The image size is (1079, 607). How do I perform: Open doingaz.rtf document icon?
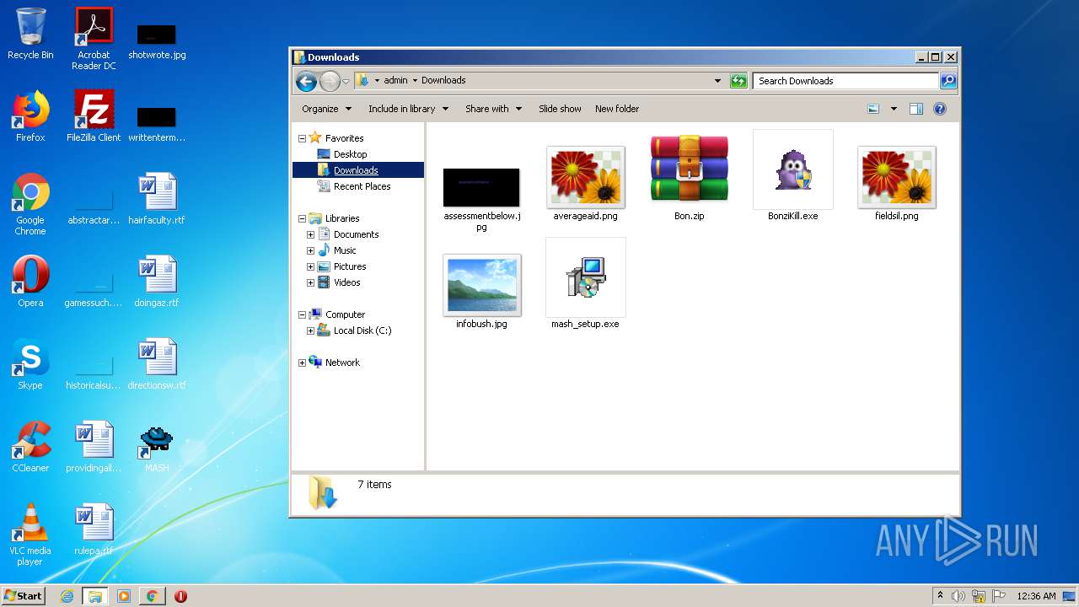(x=157, y=282)
